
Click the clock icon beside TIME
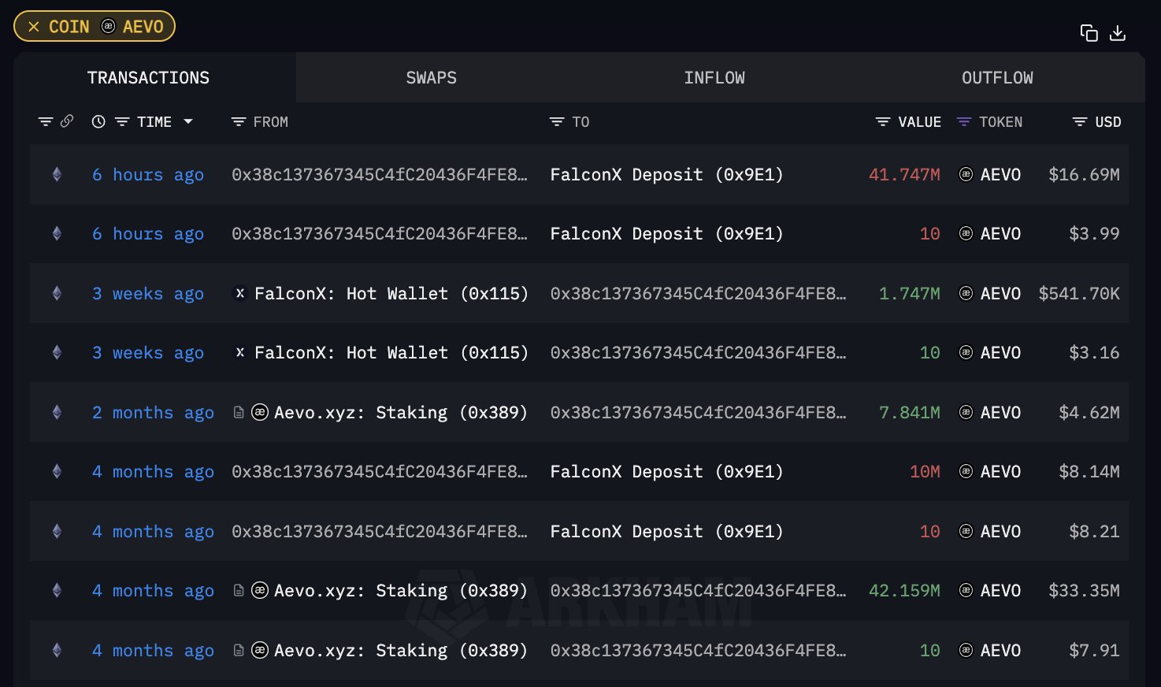[x=98, y=122]
